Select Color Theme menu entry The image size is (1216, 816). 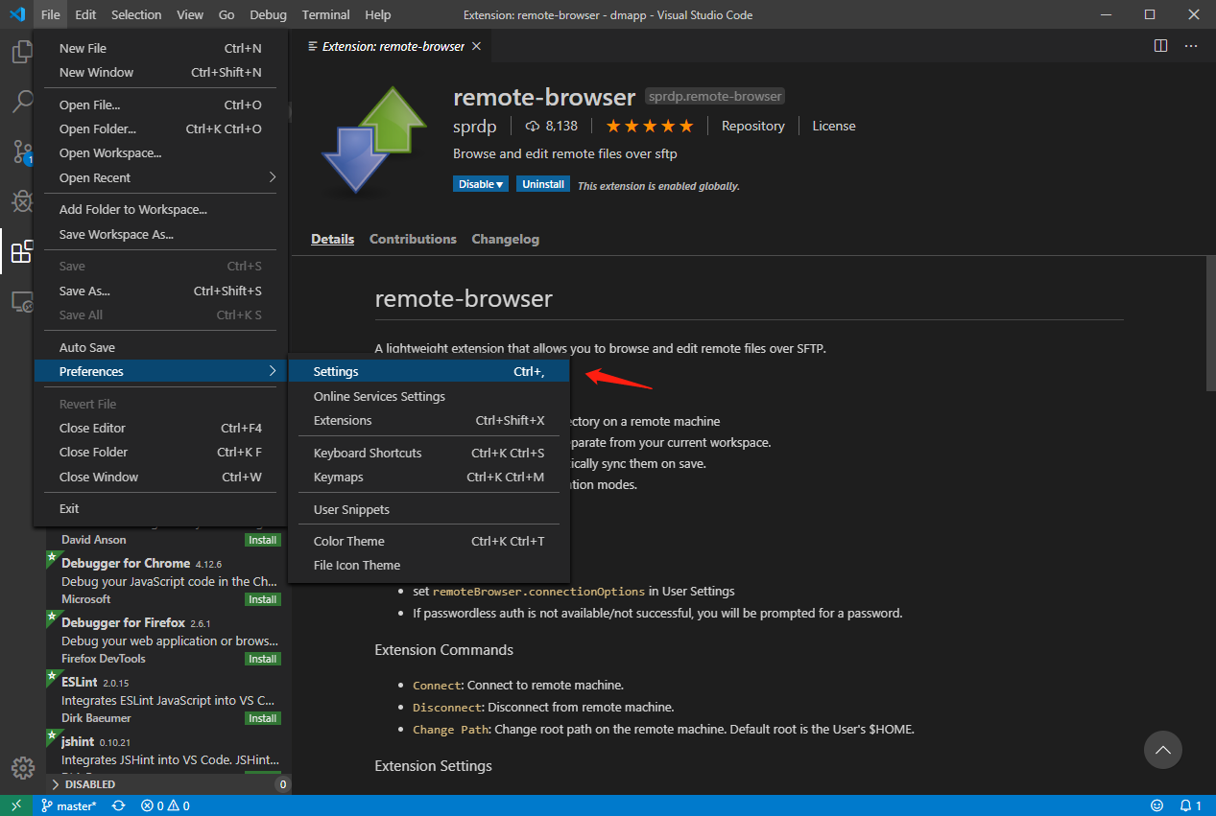(429, 541)
